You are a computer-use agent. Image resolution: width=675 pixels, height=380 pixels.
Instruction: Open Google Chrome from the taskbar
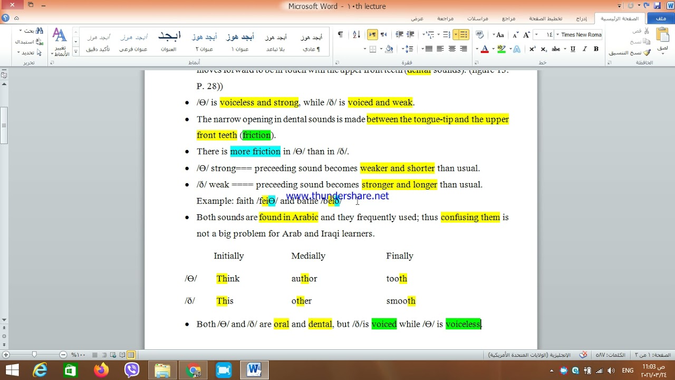[194, 370]
